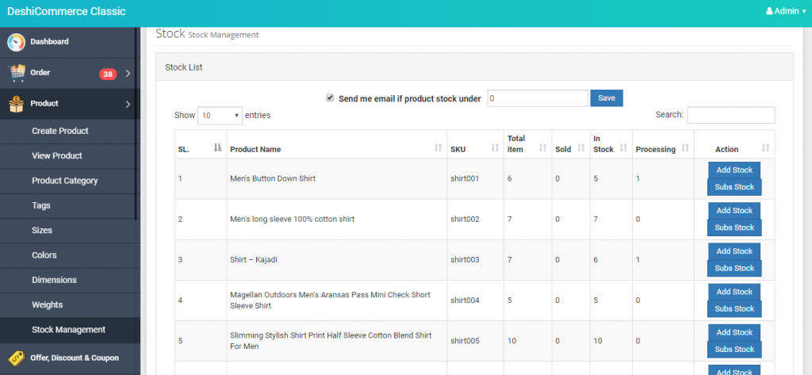Viewport: 812px width, 375px height.
Task: Subs Stock for shirt004
Action: pyautogui.click(x=734, y=308)
